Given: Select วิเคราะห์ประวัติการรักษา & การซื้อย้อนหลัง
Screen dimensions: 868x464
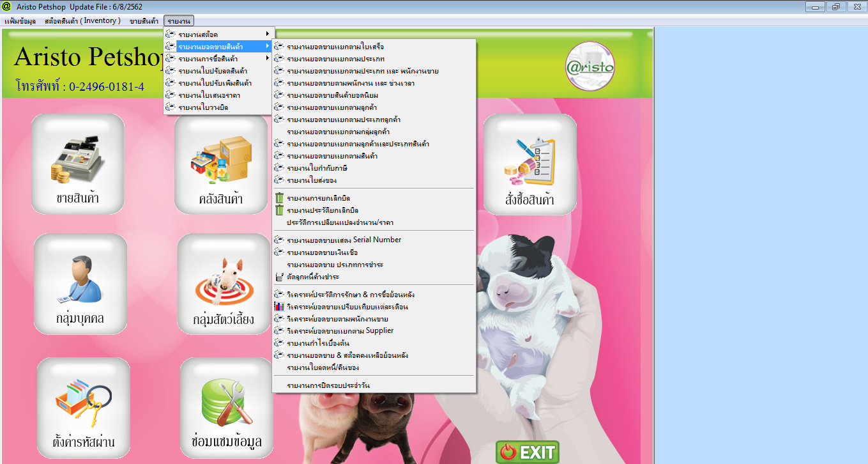Looking at the screenshot, I should [x=374, y=295].
